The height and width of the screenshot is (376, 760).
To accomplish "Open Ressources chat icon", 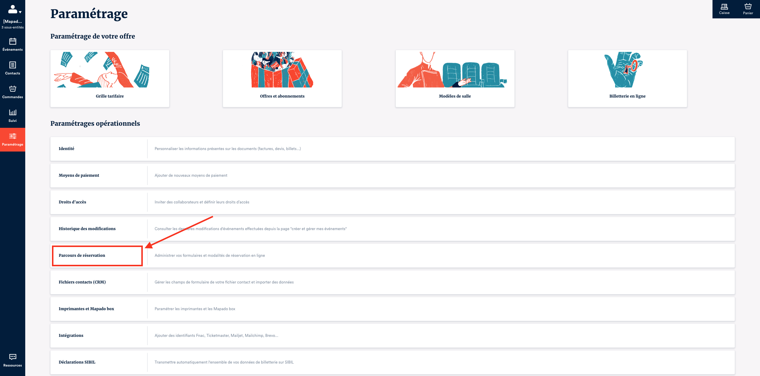I will click(12, 357).
